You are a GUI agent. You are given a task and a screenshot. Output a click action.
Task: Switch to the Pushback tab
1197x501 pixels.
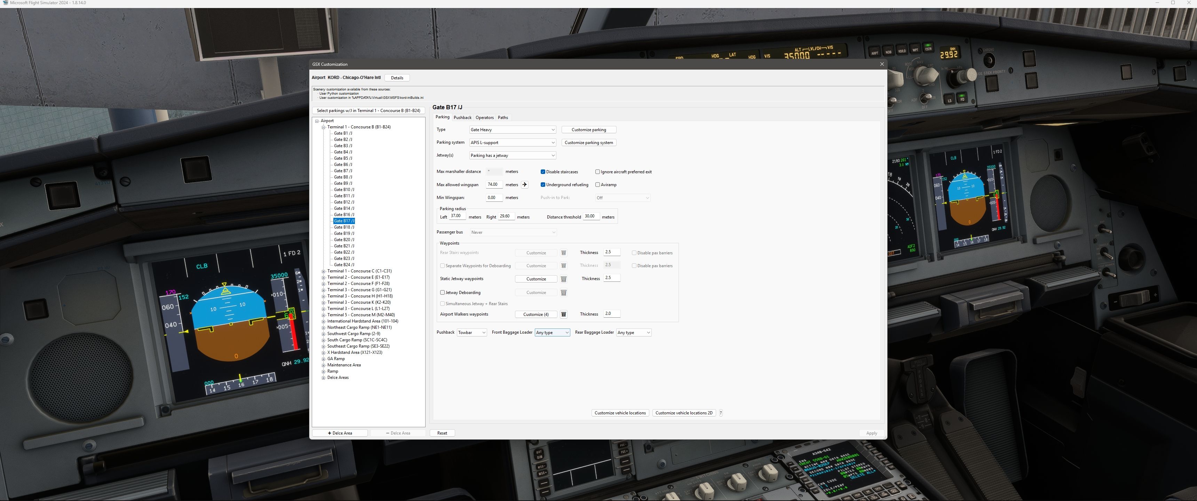462,118
